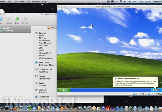Open the Window menu
This screenshot has height=112, width=162.
(x=36, y=2)
